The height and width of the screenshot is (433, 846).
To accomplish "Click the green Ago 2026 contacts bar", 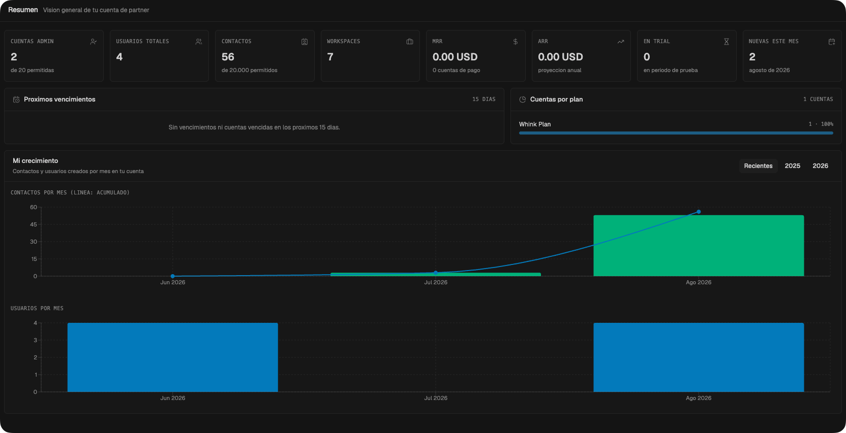I will click(699, 246).
